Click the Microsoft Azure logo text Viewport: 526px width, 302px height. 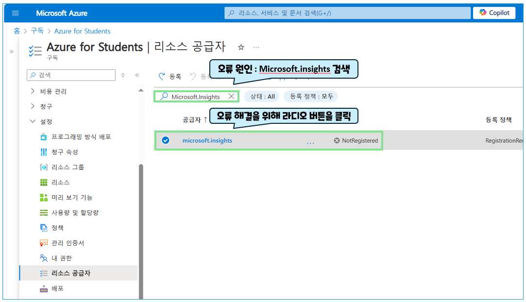click(62, 13)
